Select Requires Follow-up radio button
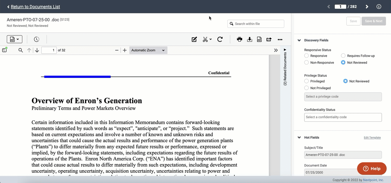 [343, 56]
